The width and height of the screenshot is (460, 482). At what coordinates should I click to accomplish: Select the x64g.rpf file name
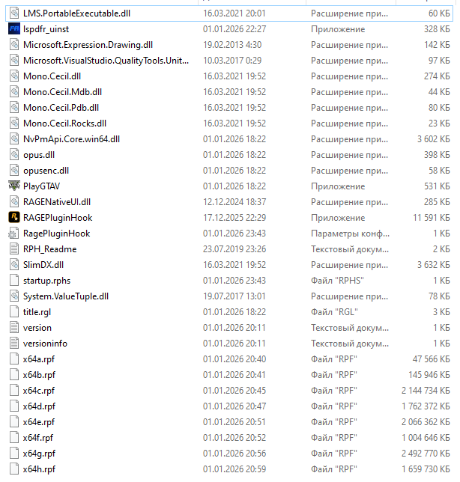coord(39,454)
